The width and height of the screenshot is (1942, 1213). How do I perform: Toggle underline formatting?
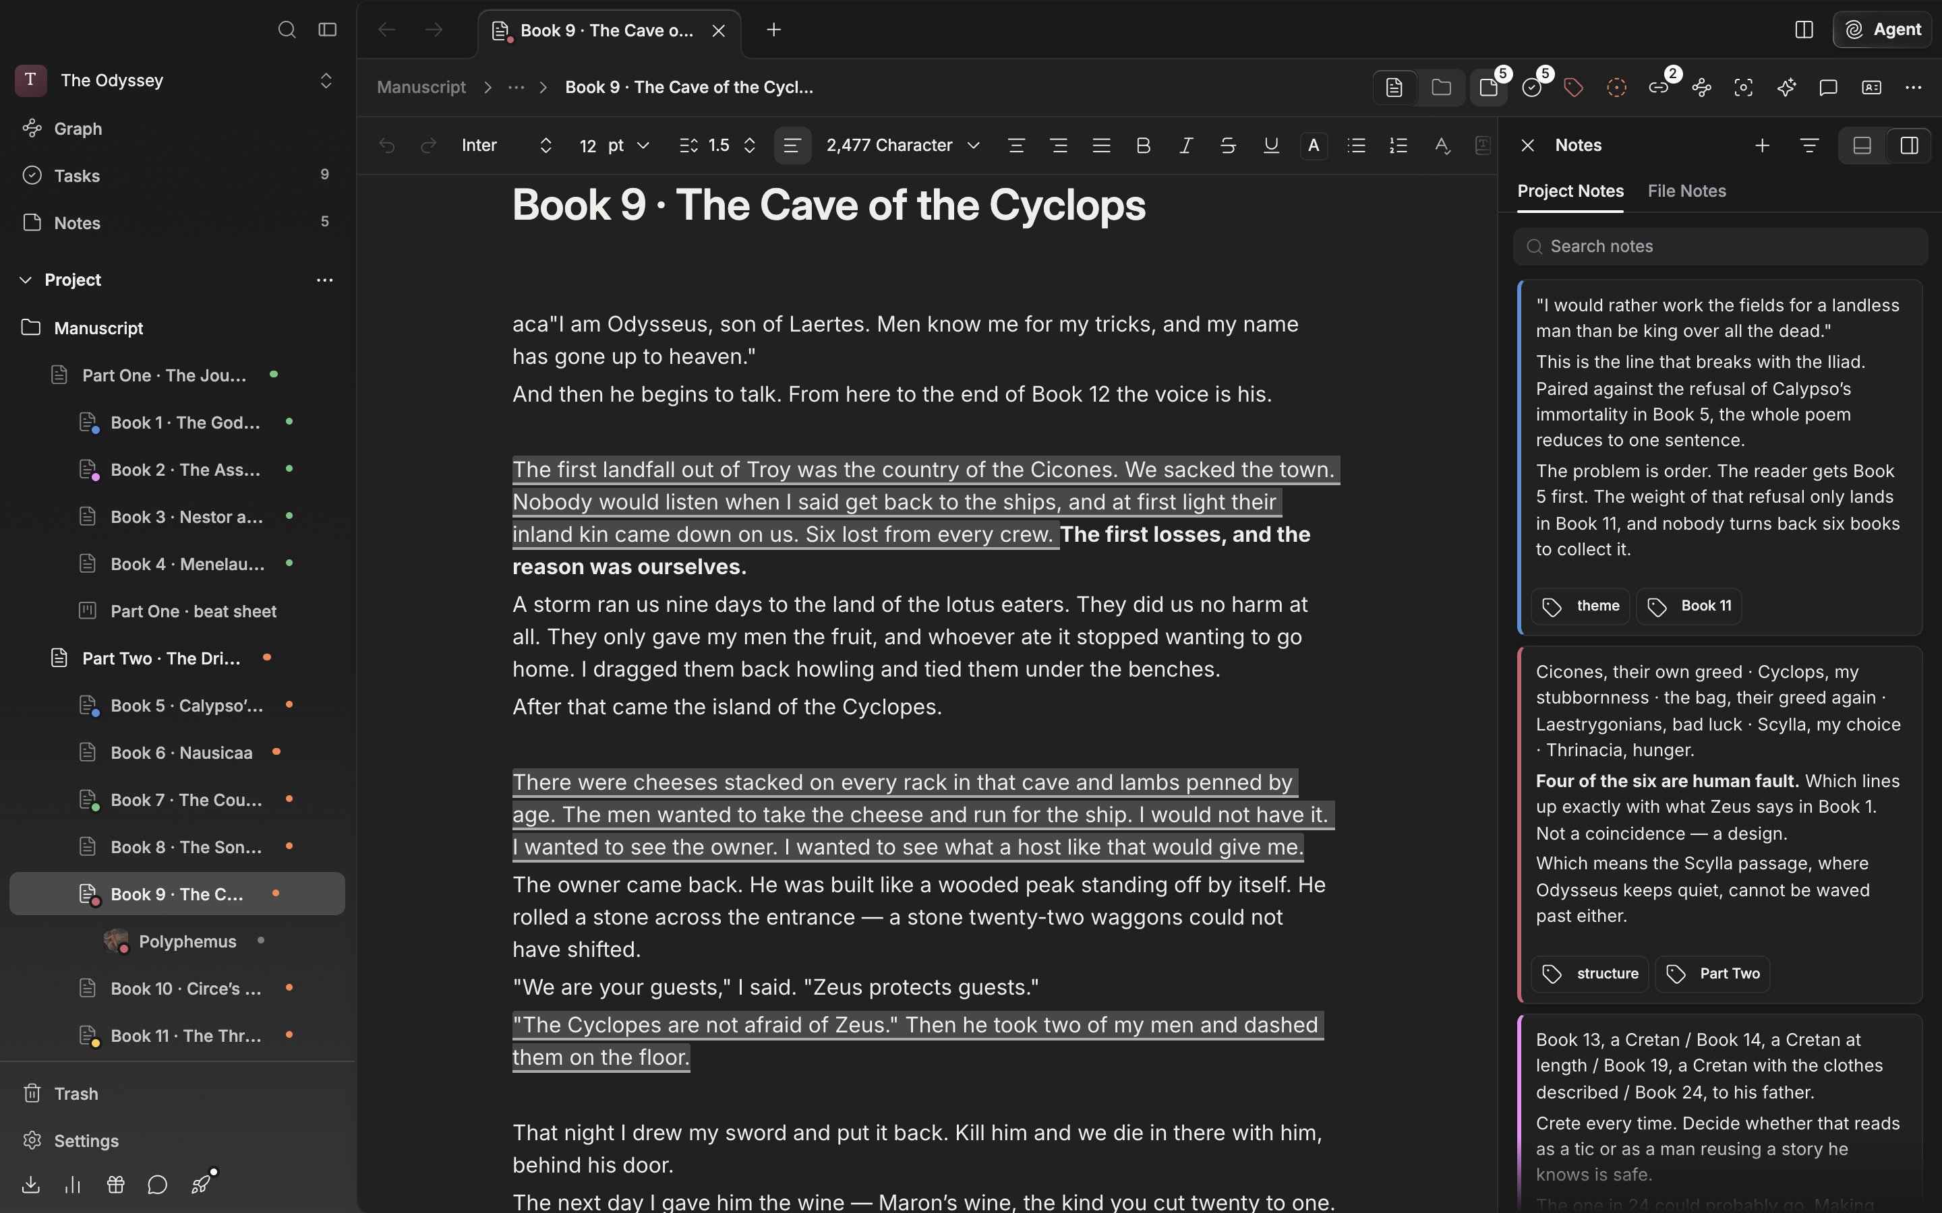coord(1271,145)
